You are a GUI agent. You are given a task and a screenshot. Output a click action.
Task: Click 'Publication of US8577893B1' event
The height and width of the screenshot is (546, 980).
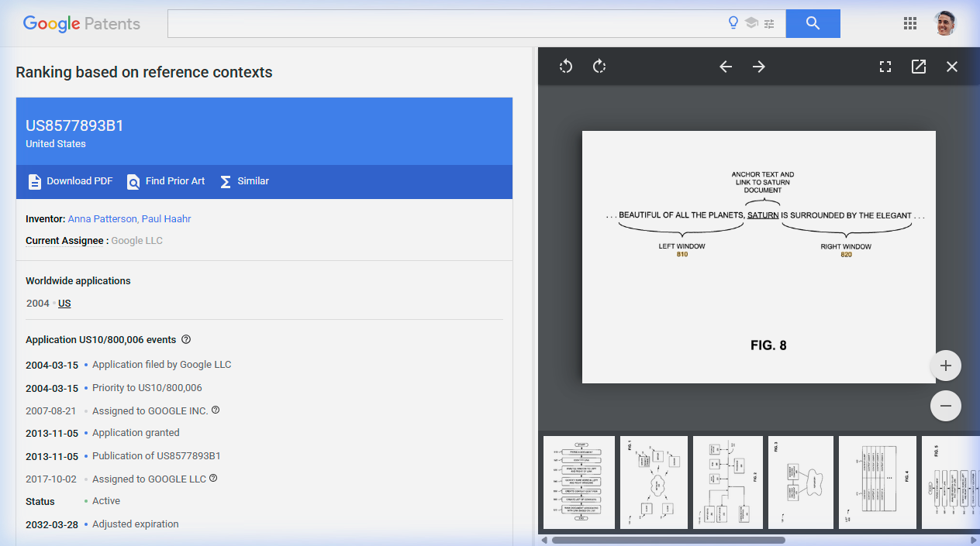point(157,456)
